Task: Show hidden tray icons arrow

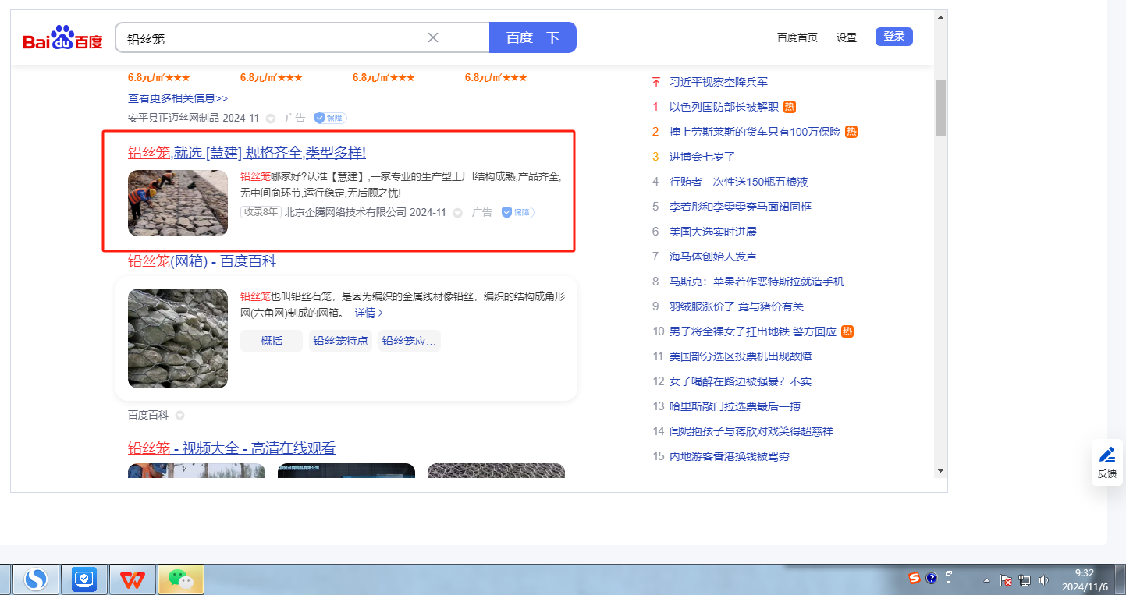Action: coord(986,580)
